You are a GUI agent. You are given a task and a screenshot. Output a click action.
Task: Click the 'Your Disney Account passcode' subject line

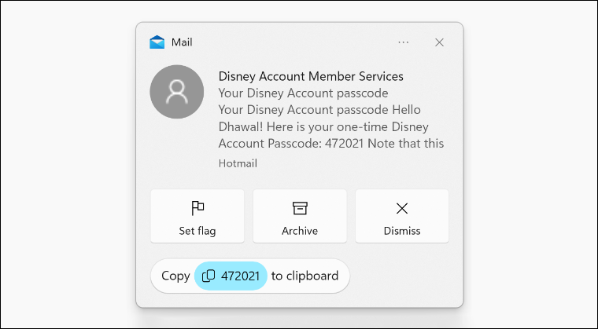click(x=303, y=93)
